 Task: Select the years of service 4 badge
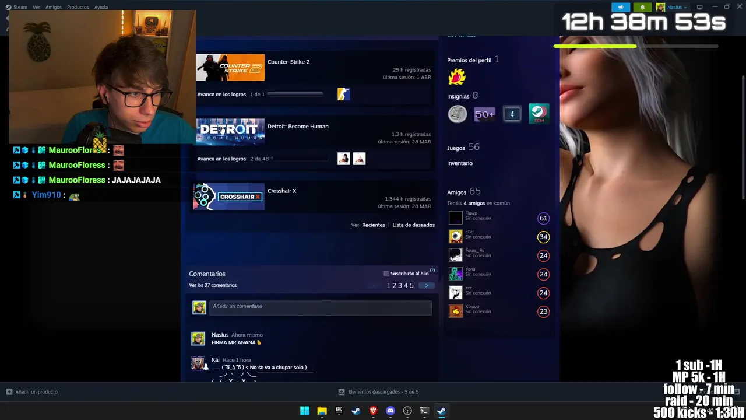coord(512,114)
